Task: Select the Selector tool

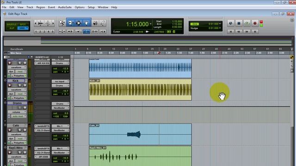Action: coord(78,23)
